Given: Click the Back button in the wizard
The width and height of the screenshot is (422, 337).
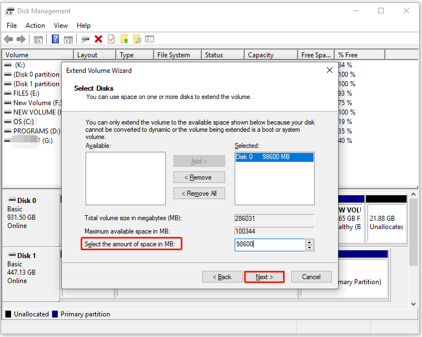Looking at the screenshot, I should [222, 277].
